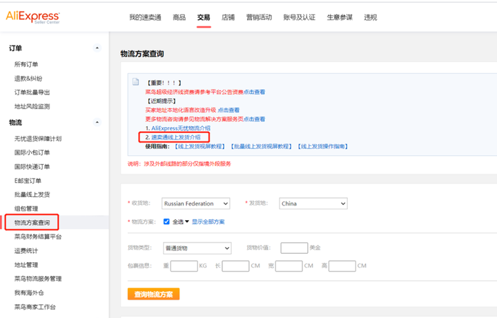
Task: Open 我的速卖通 in top navigation
Action: point(145,17)
